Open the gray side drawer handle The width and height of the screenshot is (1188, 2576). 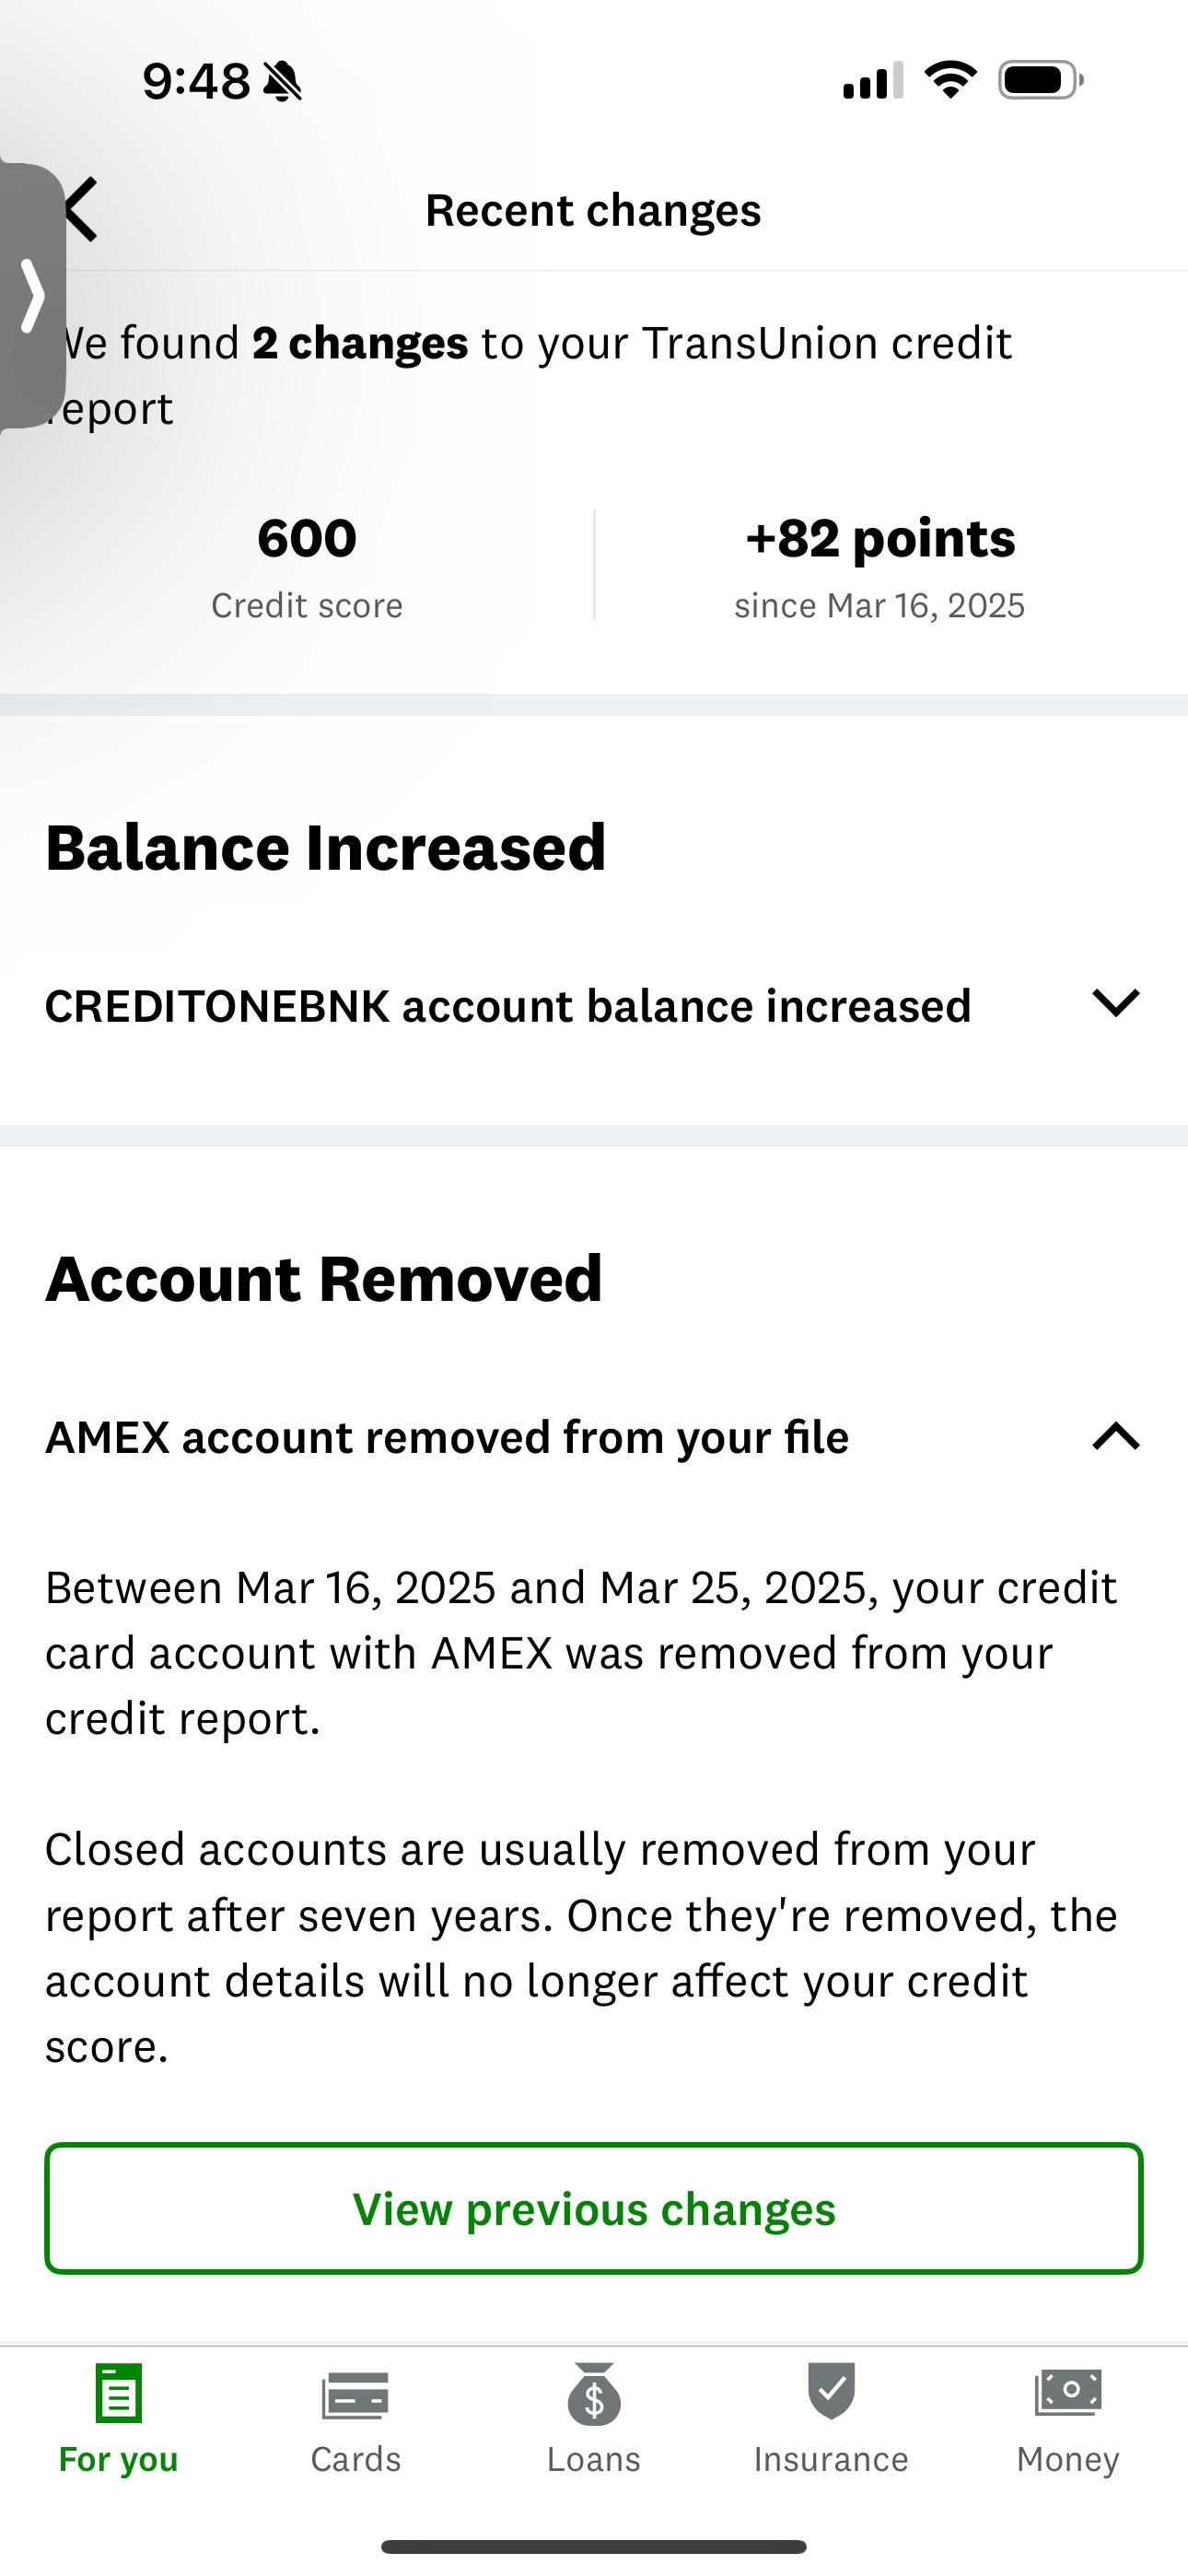pyautogui.click(x=32, y=296)
